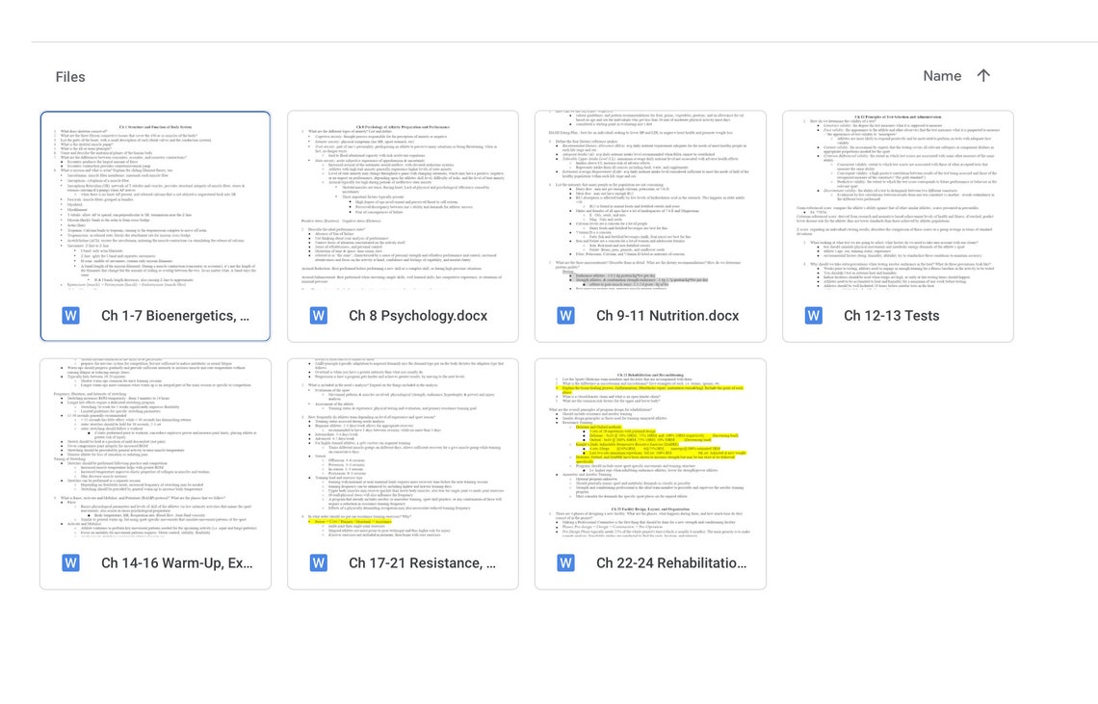The height and width of the screenshot is (704, 1098).
Task: Click the Ch 12-13 Tests file name
Action: tap(891, 315)
